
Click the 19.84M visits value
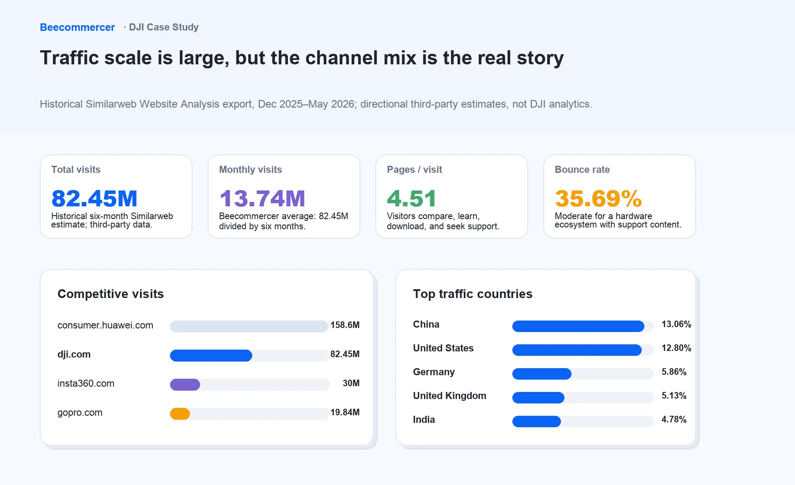point(345,412)
